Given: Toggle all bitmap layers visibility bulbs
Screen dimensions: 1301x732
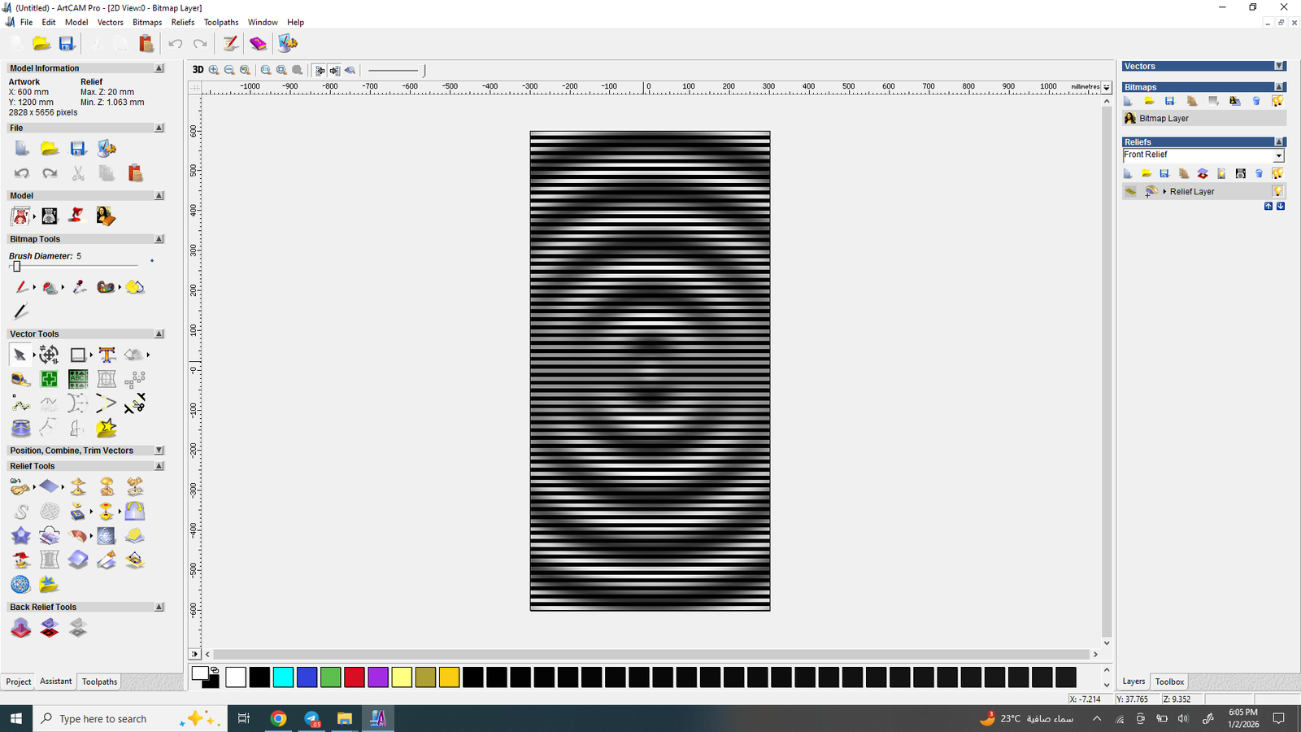Looking at the screenshot, I should pos(1277,101).
